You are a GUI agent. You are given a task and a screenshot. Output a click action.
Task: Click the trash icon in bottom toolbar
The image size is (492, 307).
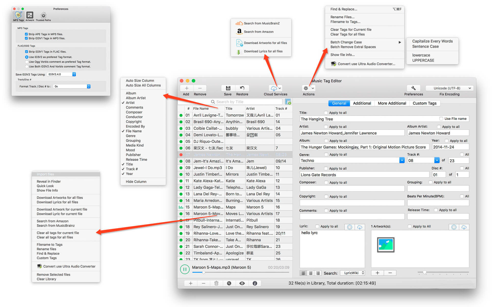pyautogui.click(x=216, y=283)
